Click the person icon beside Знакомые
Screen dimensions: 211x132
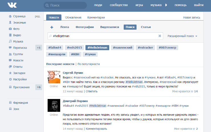[x=10, y=23]
